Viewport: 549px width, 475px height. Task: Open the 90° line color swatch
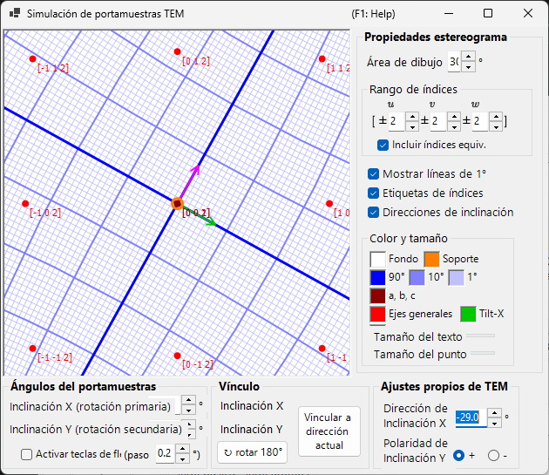pos(378,277)
